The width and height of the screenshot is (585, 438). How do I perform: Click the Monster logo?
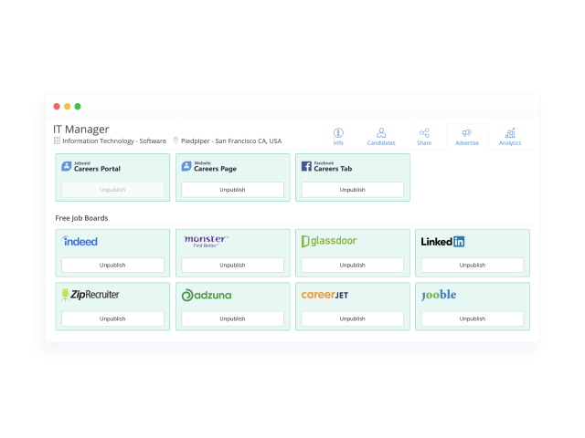point(206,241)
